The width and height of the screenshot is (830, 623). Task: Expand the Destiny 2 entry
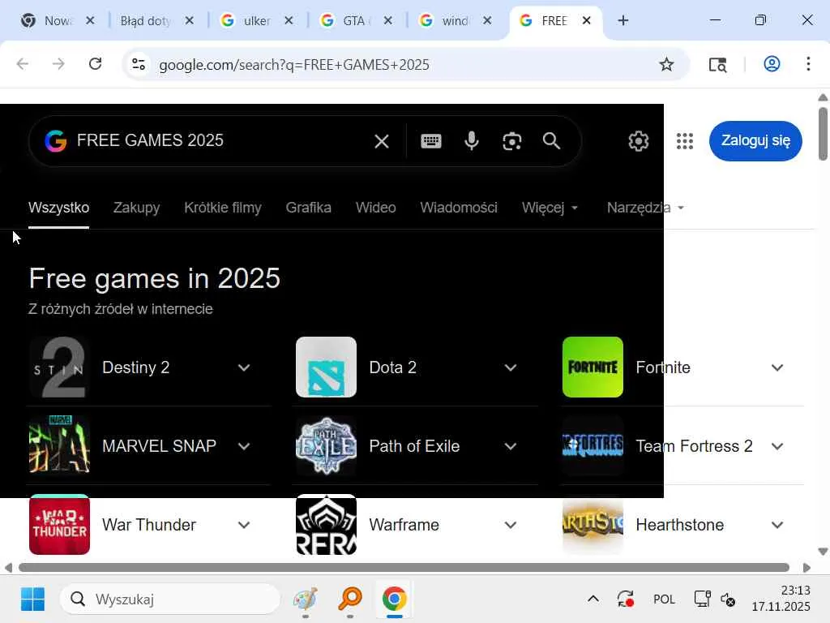pyautogui.click(x=244, y=367)
